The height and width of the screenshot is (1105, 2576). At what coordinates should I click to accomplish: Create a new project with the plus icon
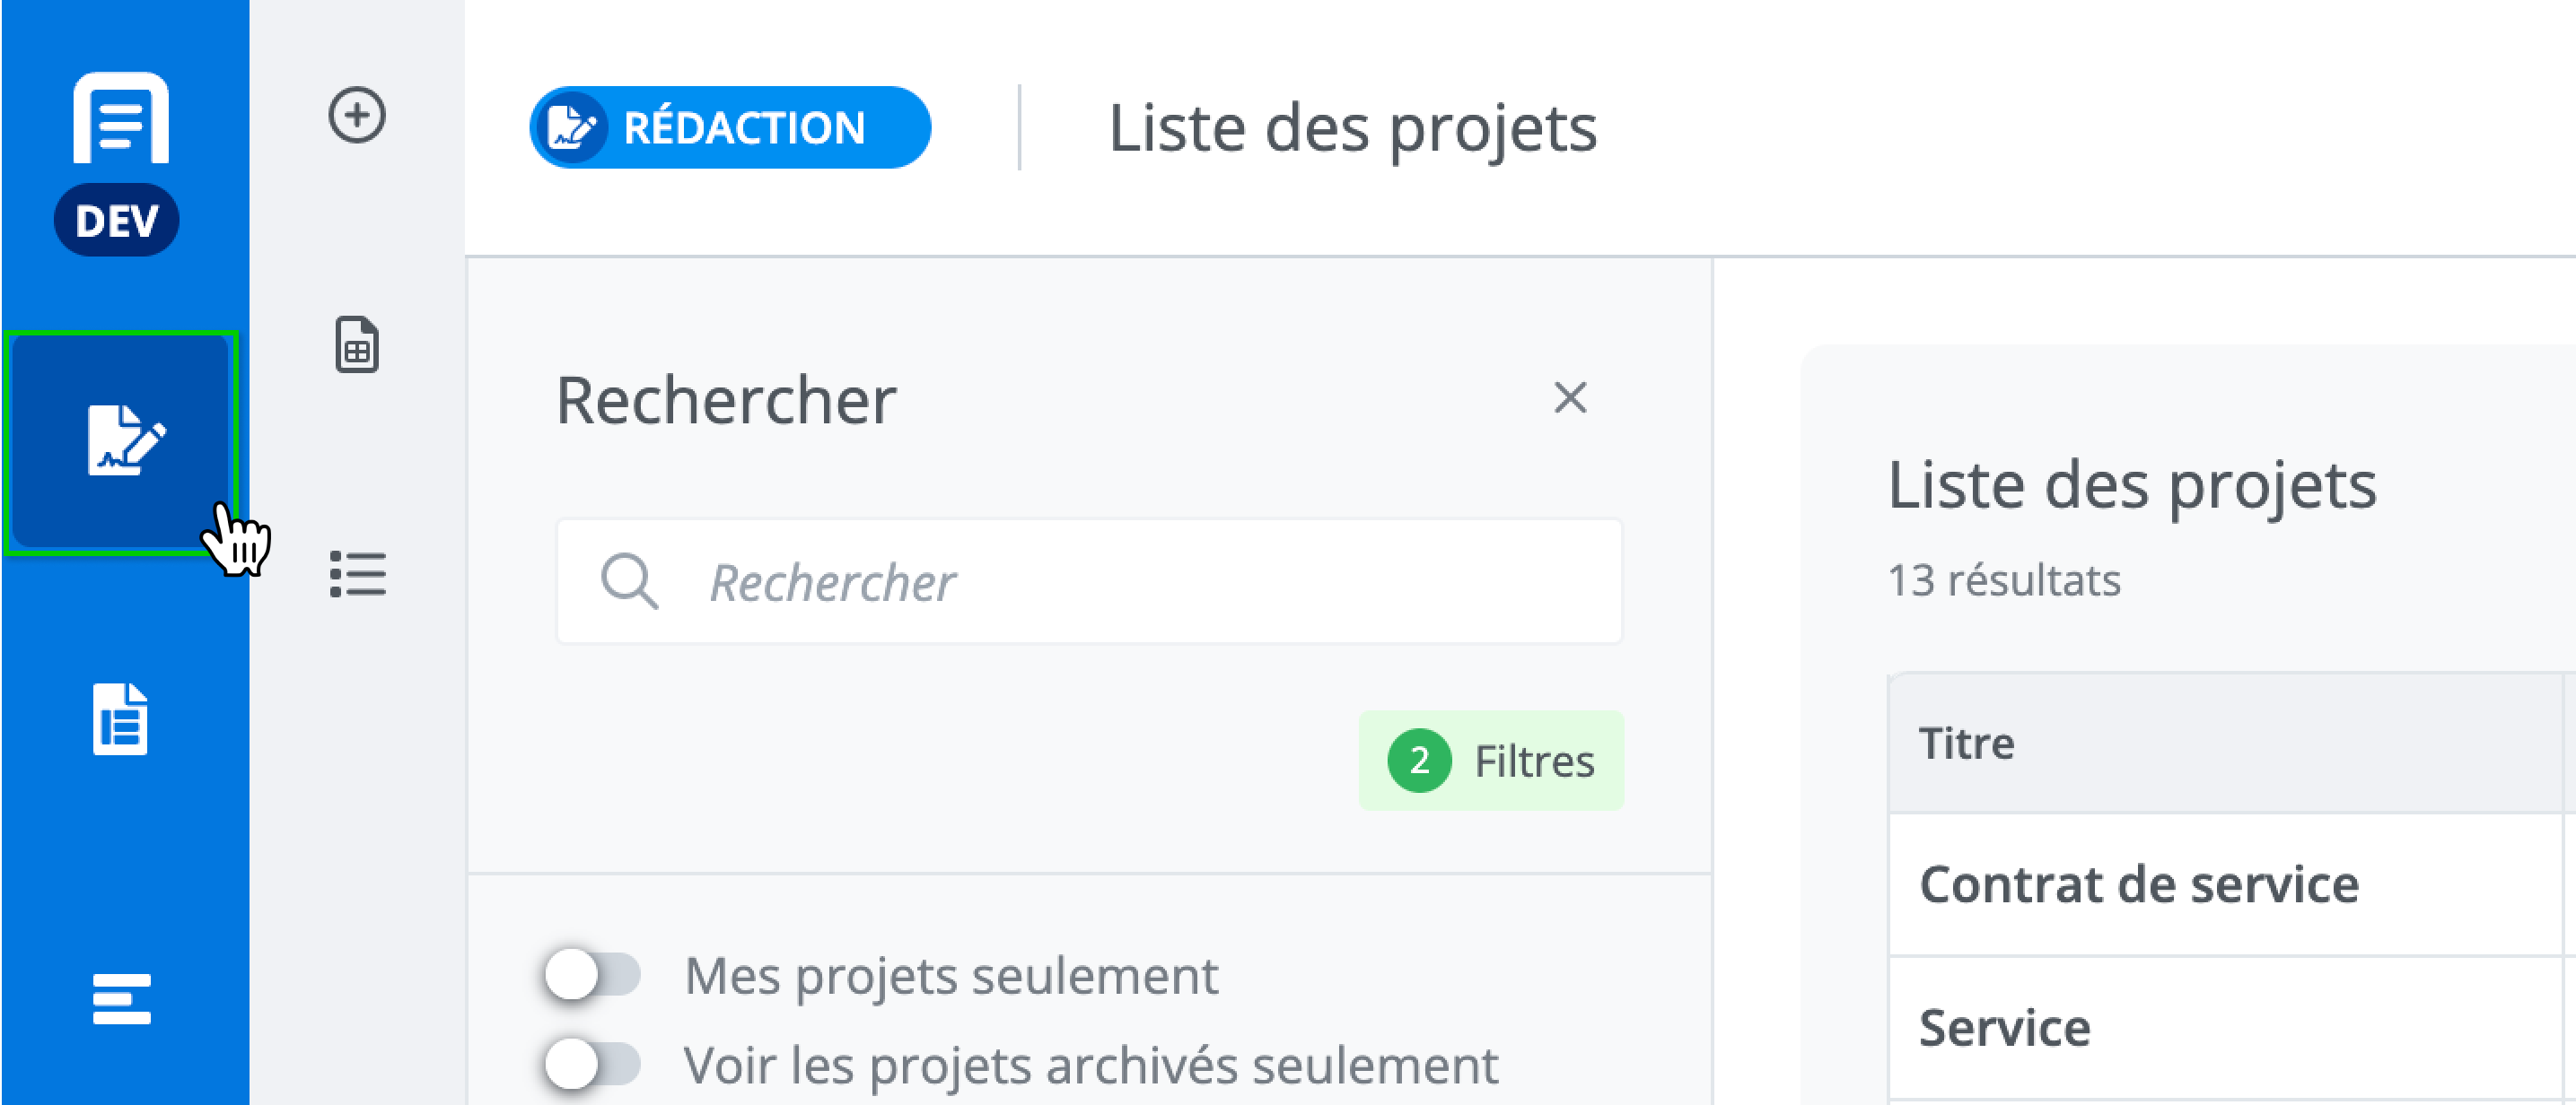(x=357, y=116)
